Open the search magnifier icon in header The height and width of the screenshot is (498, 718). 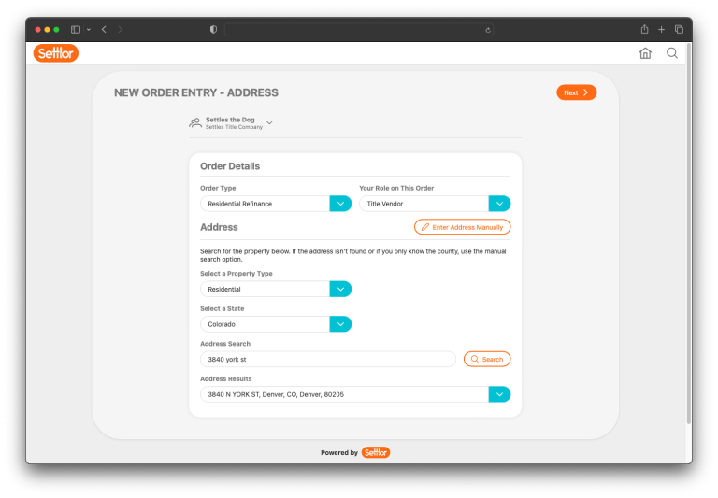[x=672, y=53]
